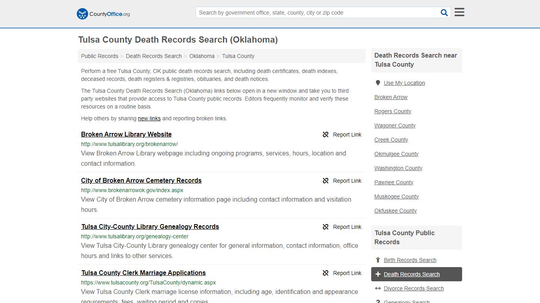Open the CountyOffice.org home logo

(x=103, y=14)
